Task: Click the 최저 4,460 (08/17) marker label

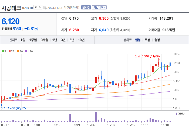Action: pos(13,108)
